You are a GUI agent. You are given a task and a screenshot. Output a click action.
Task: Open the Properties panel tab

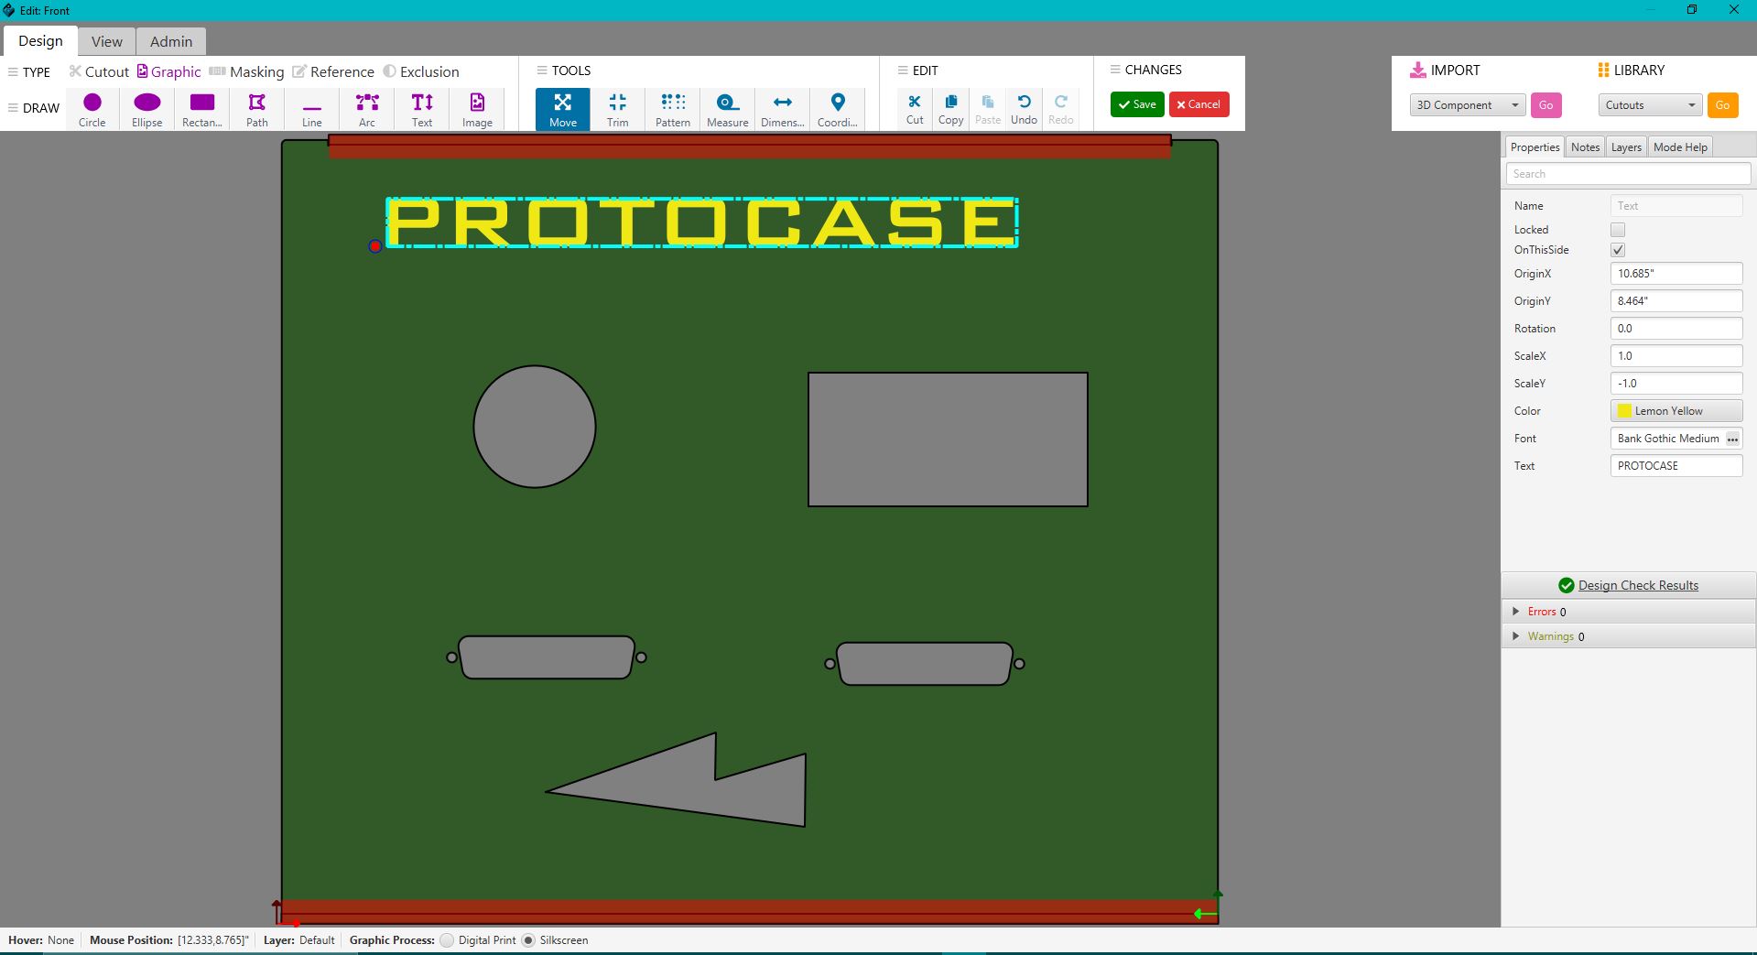[x=1535, y=147]
